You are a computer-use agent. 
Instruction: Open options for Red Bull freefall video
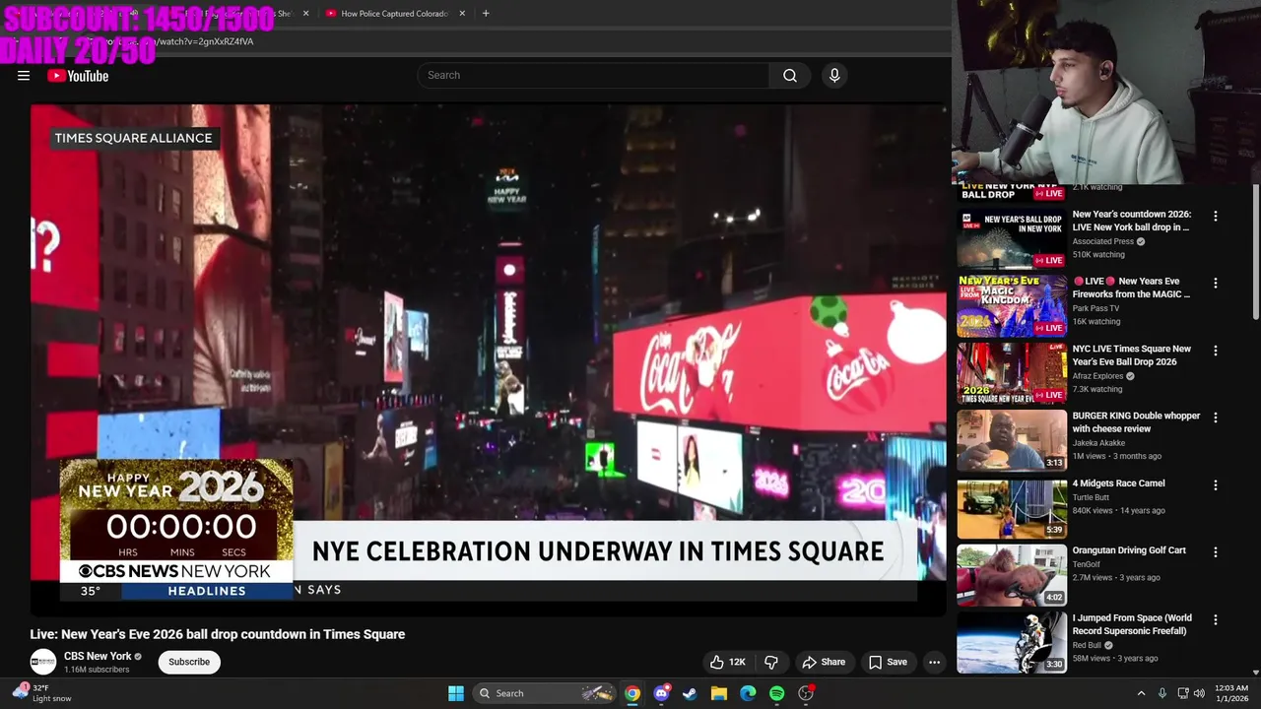(1215, 620)
